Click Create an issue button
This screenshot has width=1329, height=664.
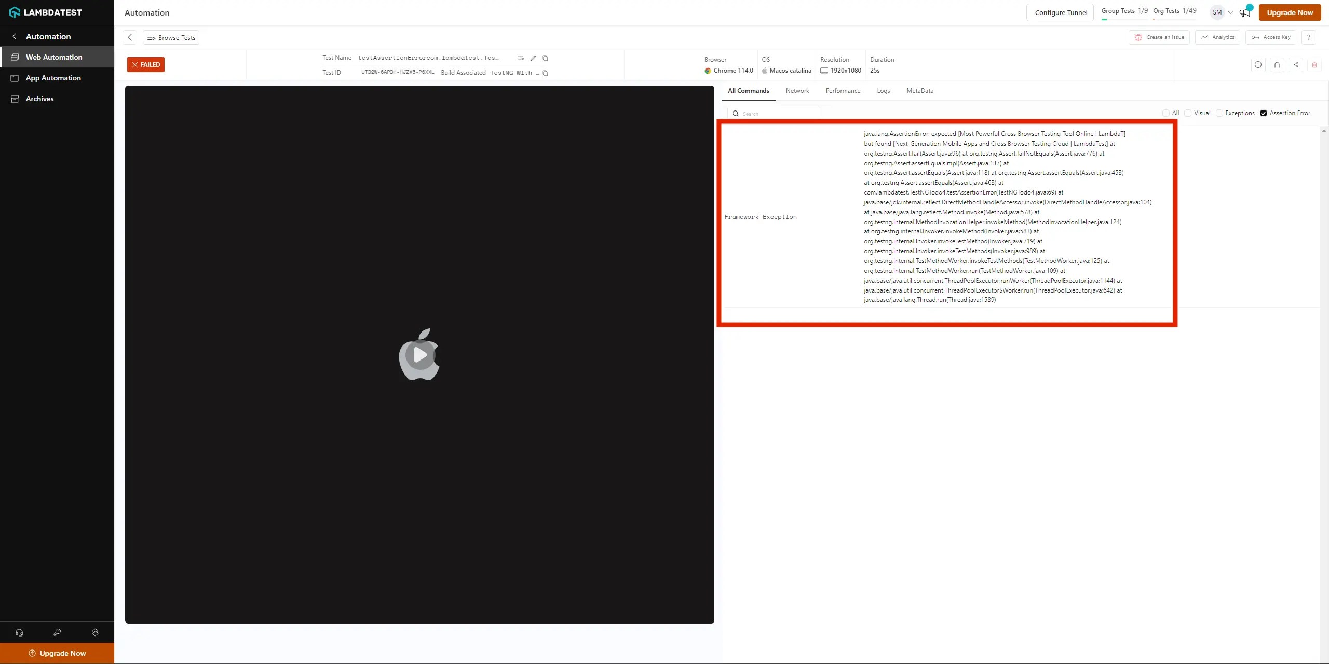pyautogui.click(x=1159, y=37)
